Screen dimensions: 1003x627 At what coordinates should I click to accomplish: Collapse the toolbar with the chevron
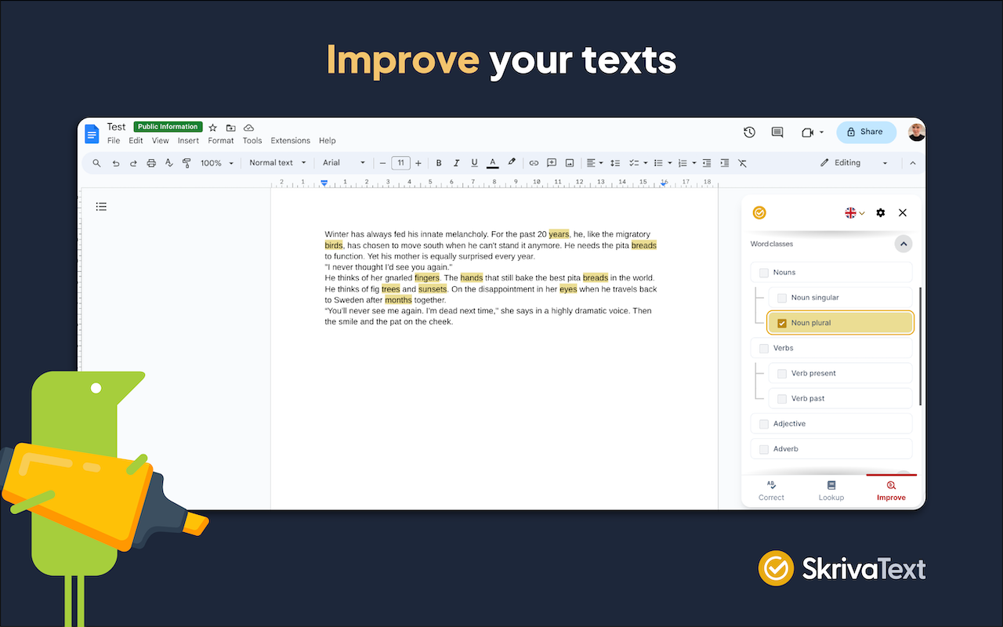coord(912,163)
